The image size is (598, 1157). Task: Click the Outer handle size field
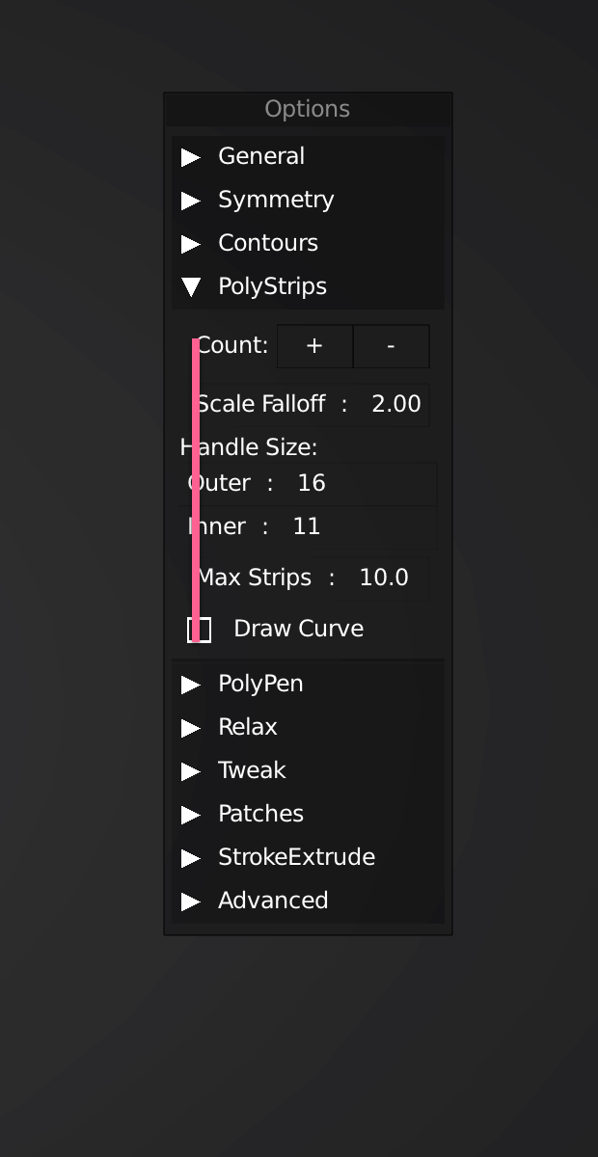tap(311, 483)
